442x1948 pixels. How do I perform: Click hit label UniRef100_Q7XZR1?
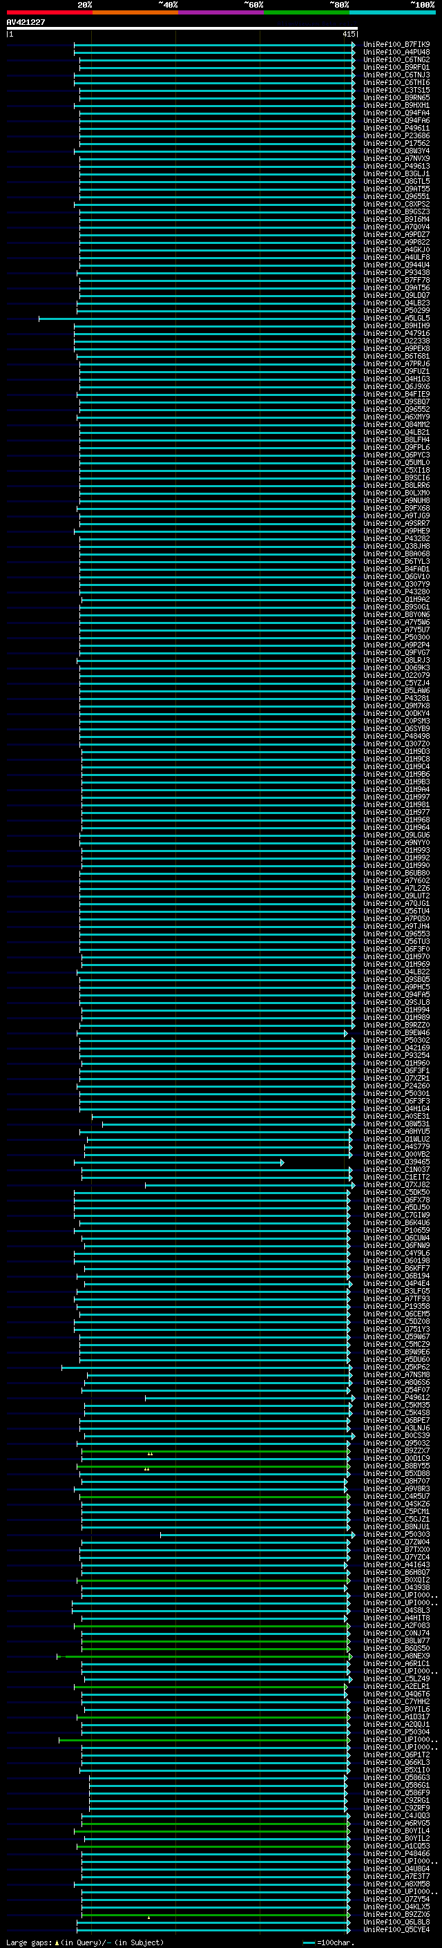click(x=396, y=1079)
